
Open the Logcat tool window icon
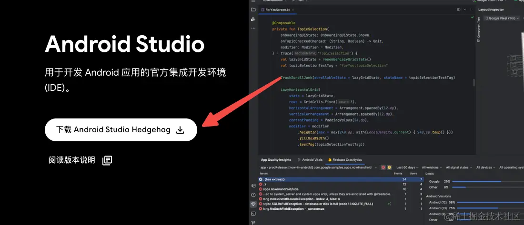point(253,186)
